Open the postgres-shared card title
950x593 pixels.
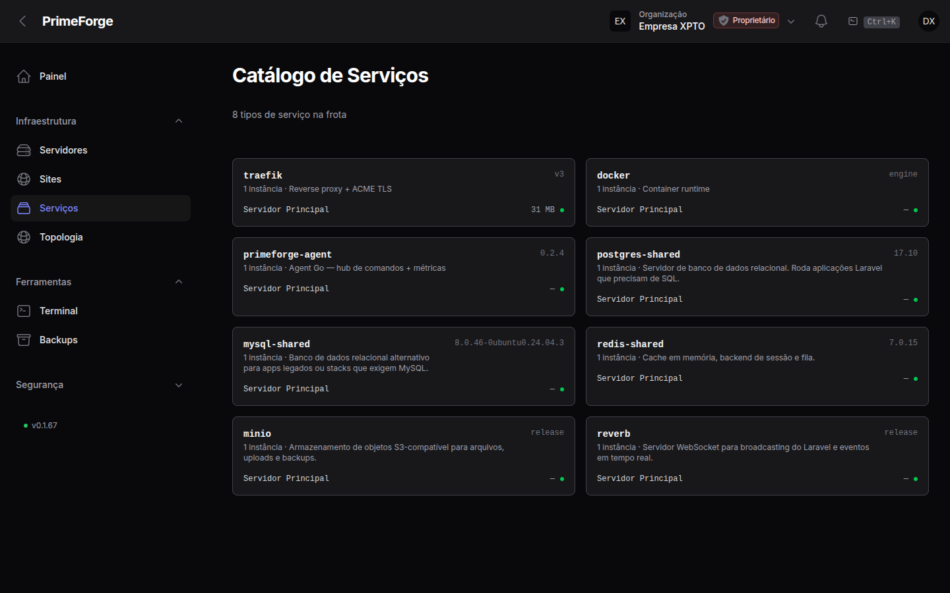[x=639, y=254]
